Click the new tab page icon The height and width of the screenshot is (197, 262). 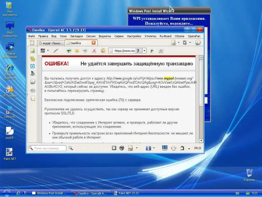(32, 43)
